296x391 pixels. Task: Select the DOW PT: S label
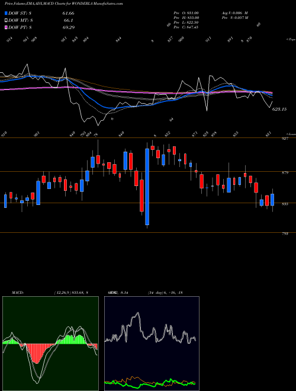(x=20, y=27)
